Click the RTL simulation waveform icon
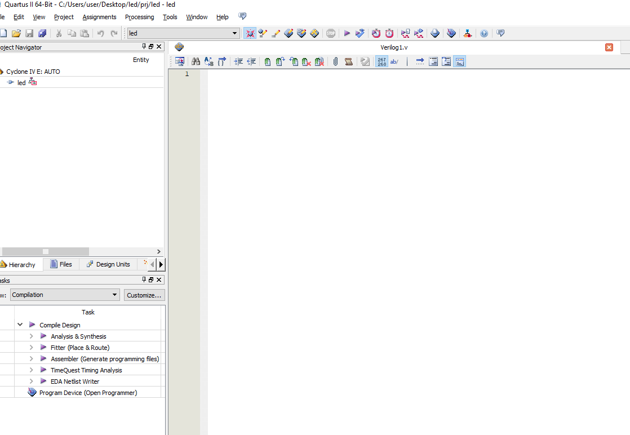 (405, 33)
